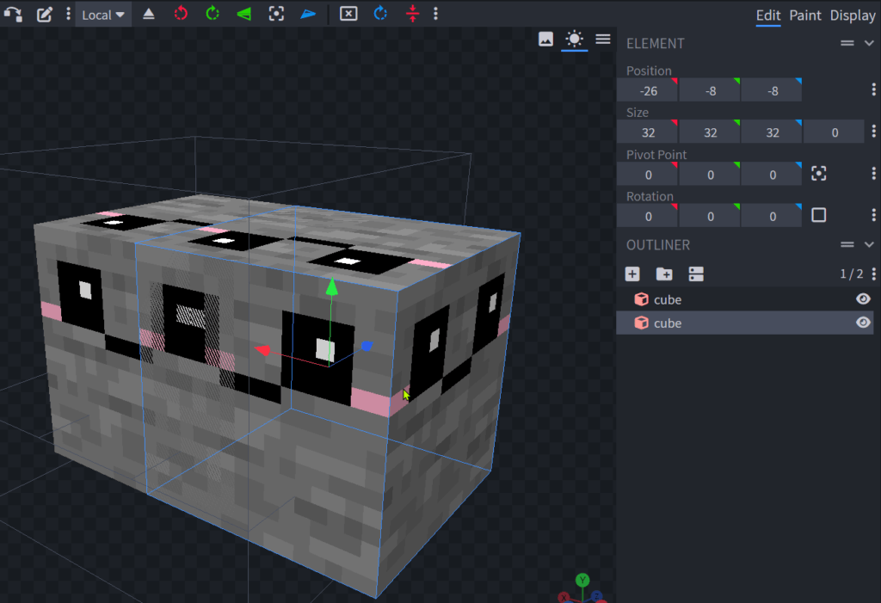Click the red center-align arrows icon
The height and width of the screenshot is (603, 881).
pos(412,14)
